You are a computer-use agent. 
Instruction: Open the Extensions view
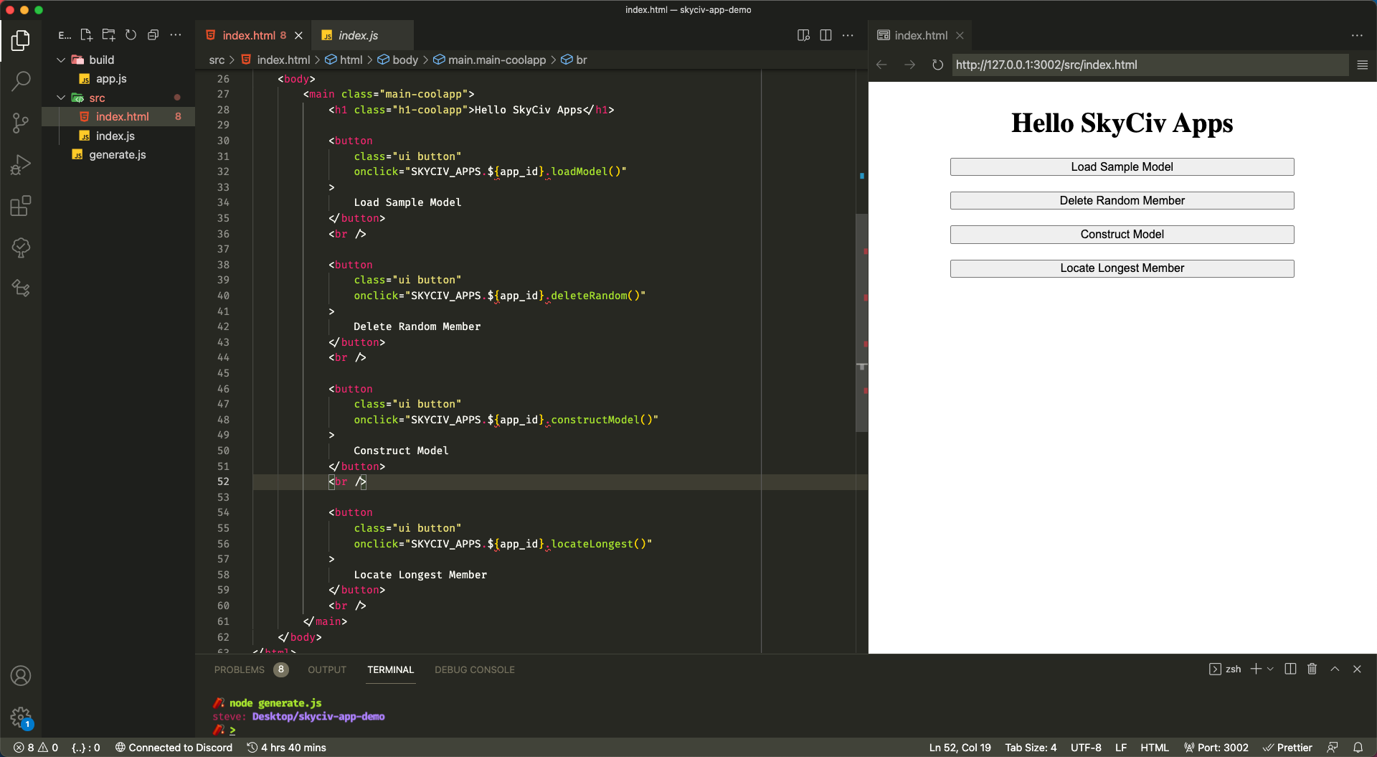pos(21,207)
